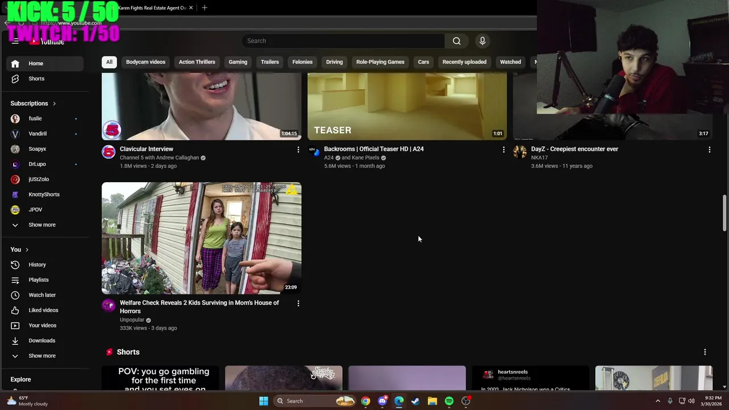Open DayZ Creepiest encounter ever title
This screenshot has height=410, width=729.
click(575, 149)
